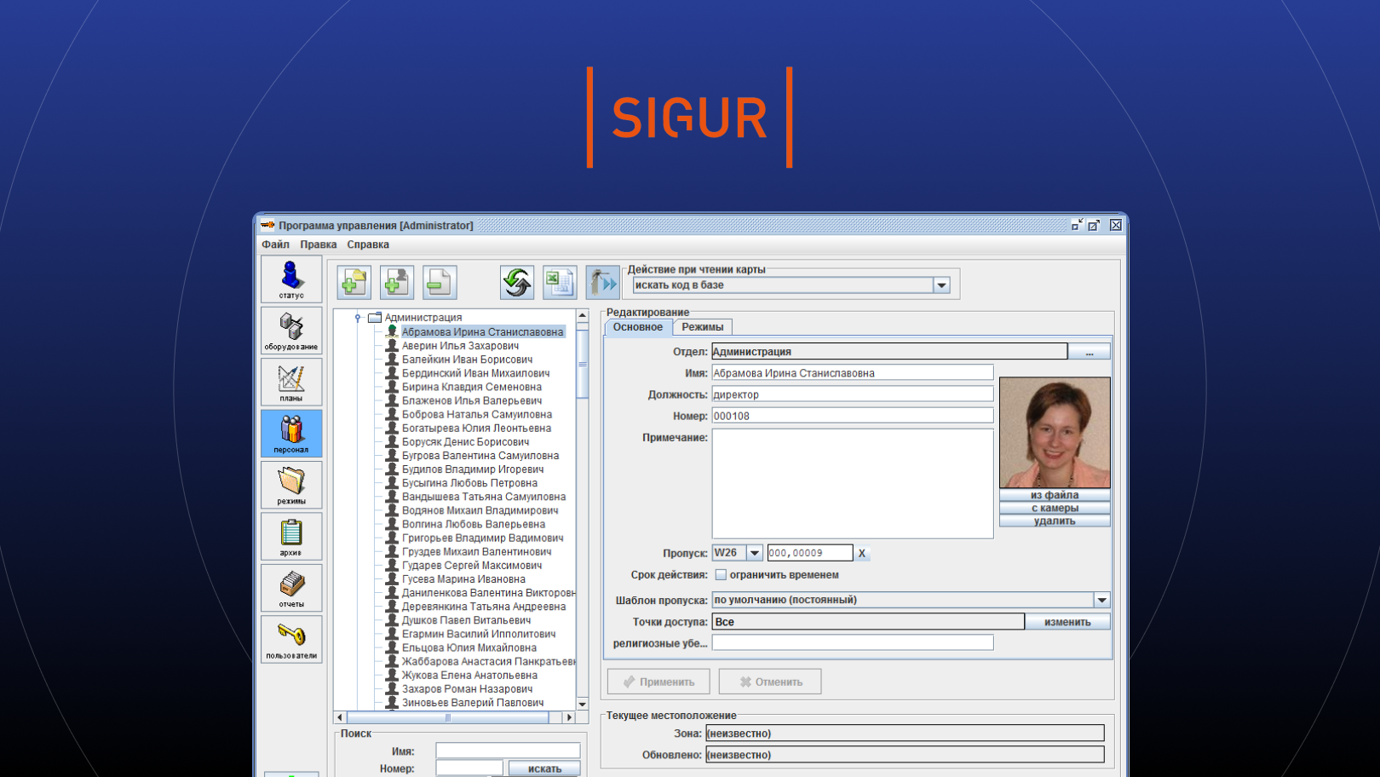Open the планы section
The width and height of the screenshot is (1380, 777).
pyautogui.click(x=290, y=382)
